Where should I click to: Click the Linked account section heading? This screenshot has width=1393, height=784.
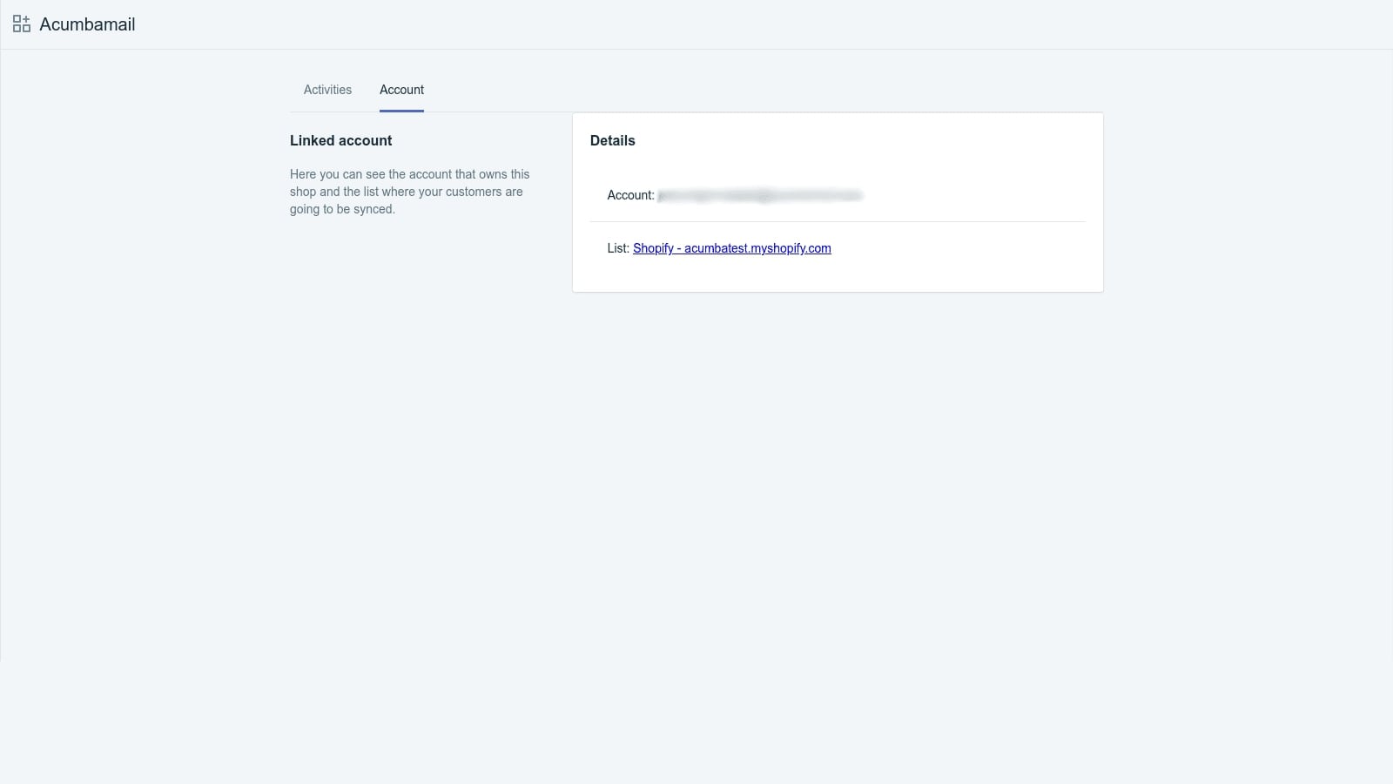point(340,140)
